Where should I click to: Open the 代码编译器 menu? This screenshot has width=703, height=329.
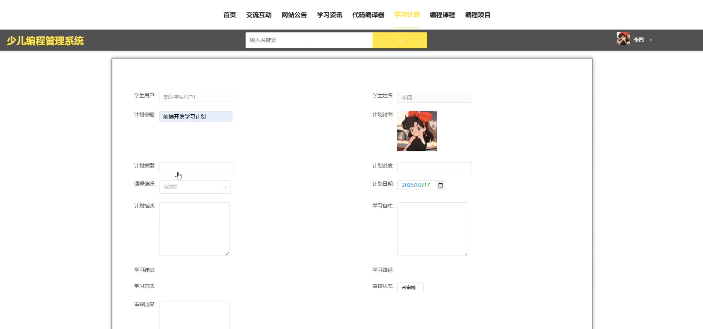[x=368, y=15]
